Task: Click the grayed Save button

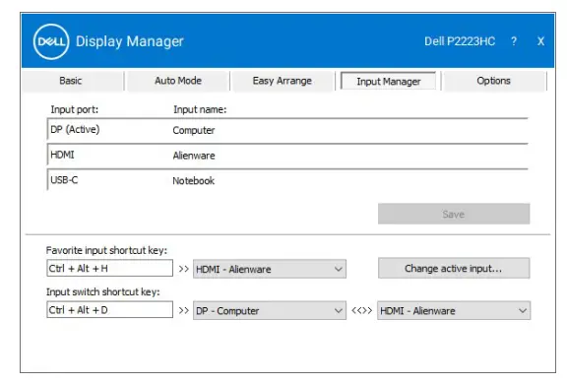Action: click(x=454, y=214)
